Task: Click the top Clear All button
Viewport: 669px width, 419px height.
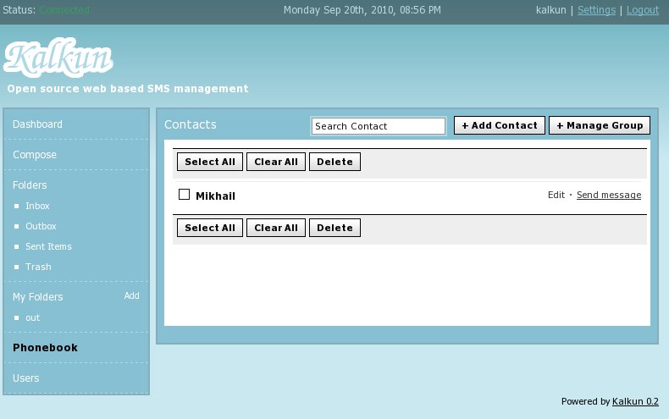Action: 276,162
